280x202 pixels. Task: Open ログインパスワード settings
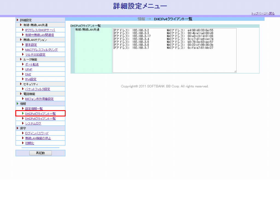(37, 133)
